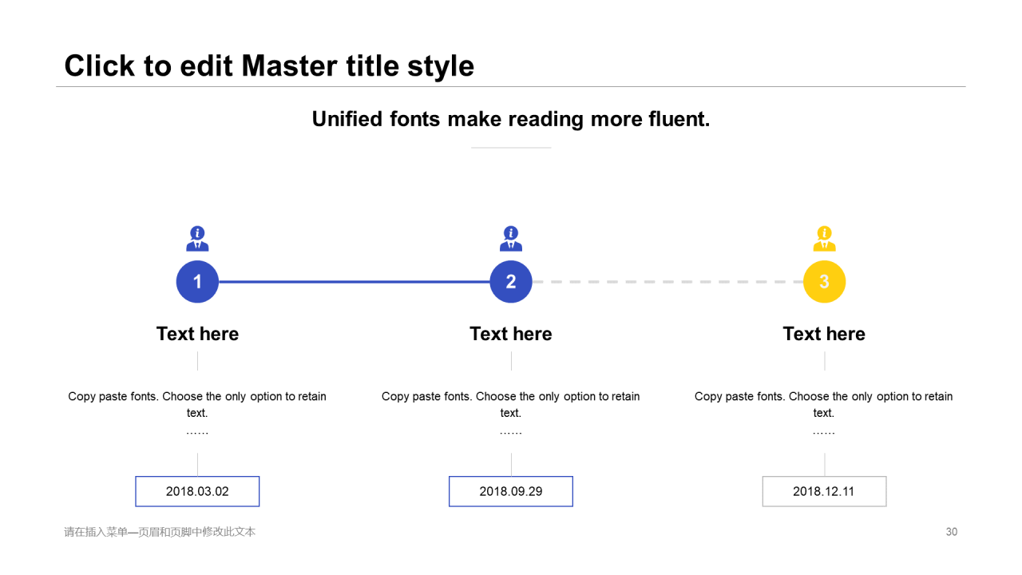This screenshot has width=1022, height=575.
Task: Select the 'Text here' heading under circle 1
Action: (197, 334)
